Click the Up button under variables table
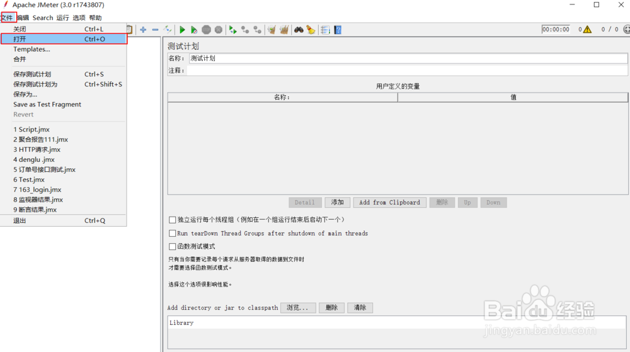 (x=467, y=202)
